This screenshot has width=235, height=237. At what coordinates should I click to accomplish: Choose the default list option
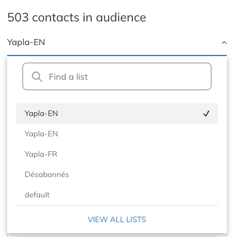click(117, 195)
